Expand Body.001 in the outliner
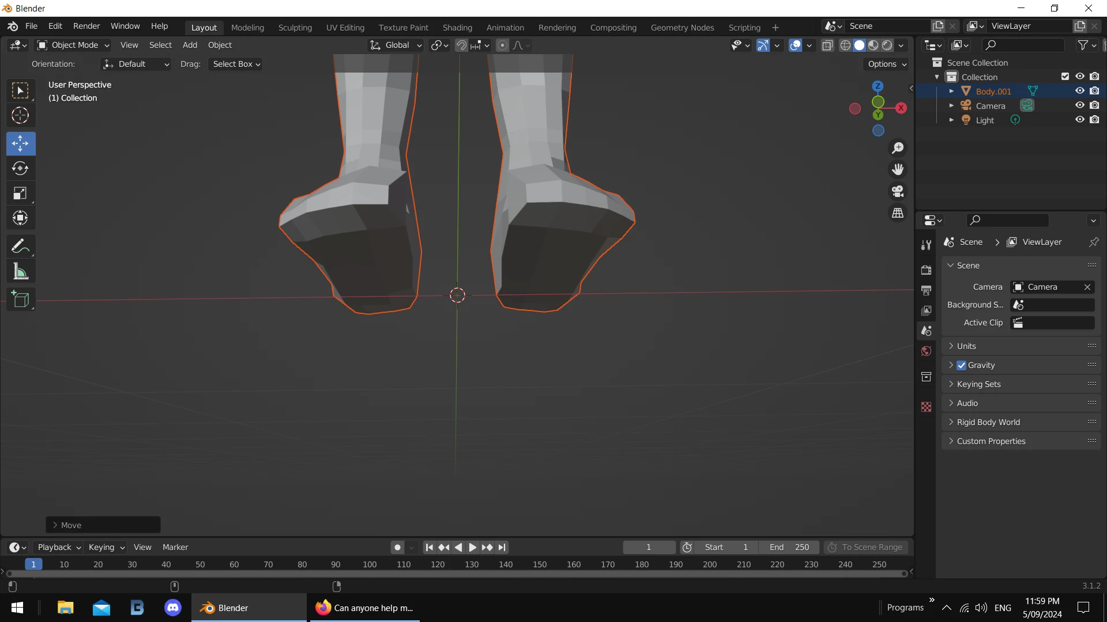The height and width of the screenshot is (622, 1107). (951, 91)
